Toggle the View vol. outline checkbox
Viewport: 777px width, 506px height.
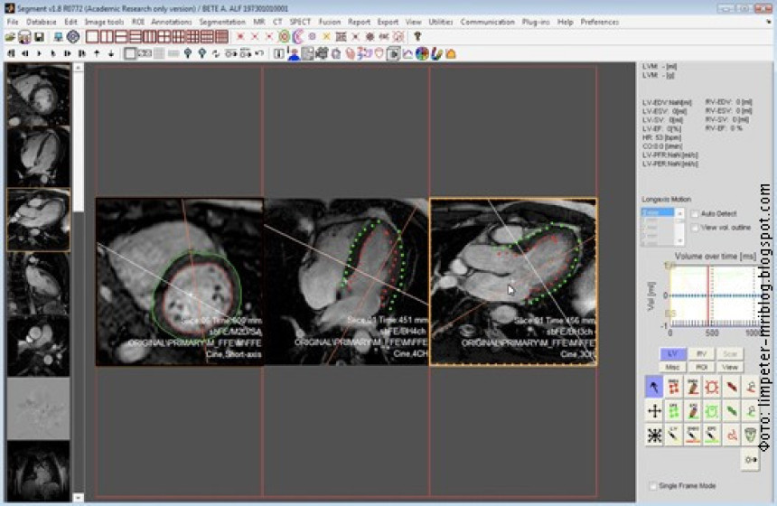[695, 228]
